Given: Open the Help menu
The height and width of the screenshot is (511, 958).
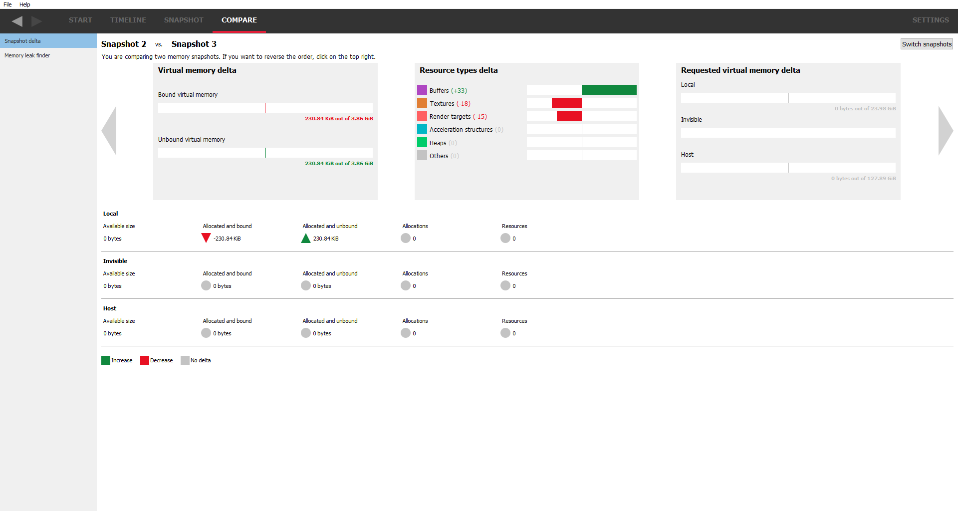Looking at the screenshot, I should tap(25, 4).
